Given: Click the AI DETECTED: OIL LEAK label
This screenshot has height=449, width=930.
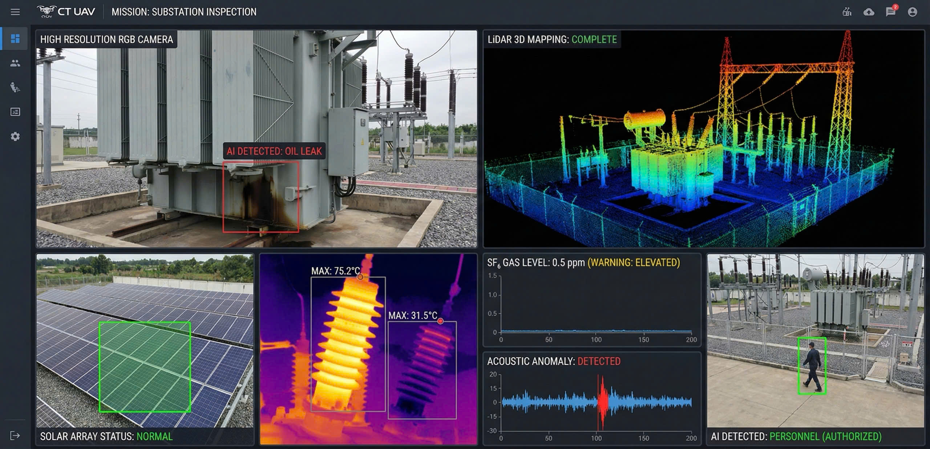Looking at the screenshot, I should (x=274, y=151).
